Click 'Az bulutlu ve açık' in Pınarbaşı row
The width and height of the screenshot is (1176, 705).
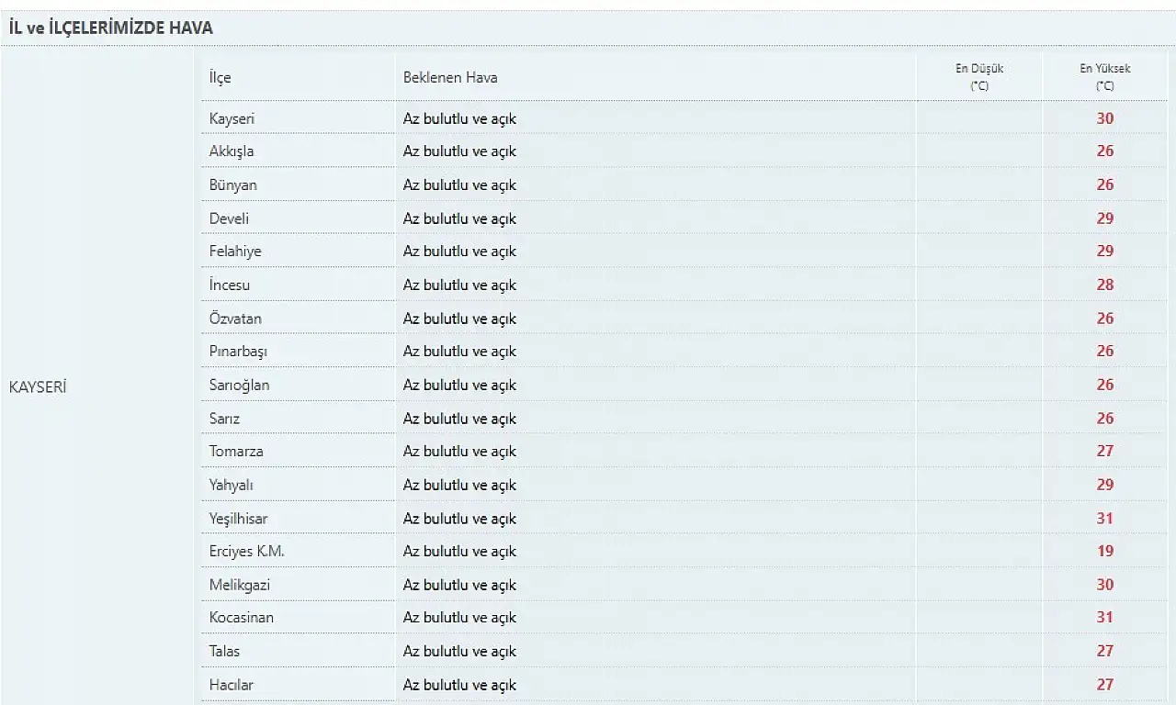(x=459, y=352)
